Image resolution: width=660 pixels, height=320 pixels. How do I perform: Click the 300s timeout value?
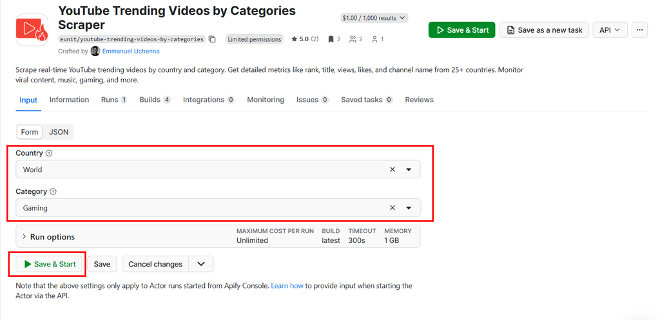[x=356, y=241]
